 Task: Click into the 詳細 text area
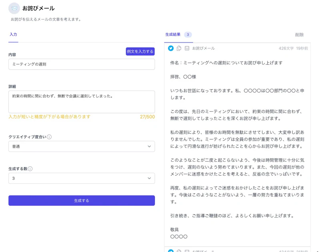[82, 102]
